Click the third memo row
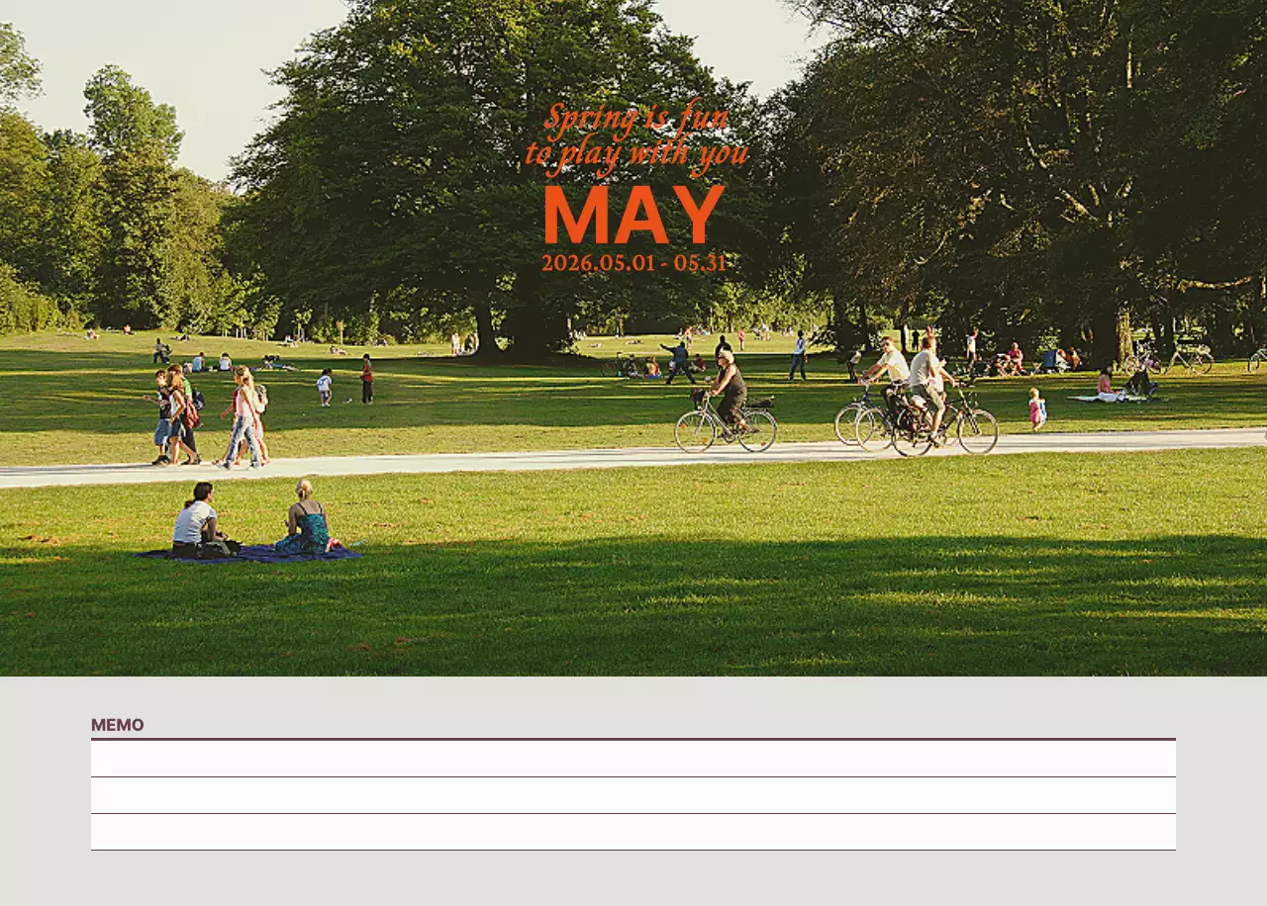 [633, 832]
